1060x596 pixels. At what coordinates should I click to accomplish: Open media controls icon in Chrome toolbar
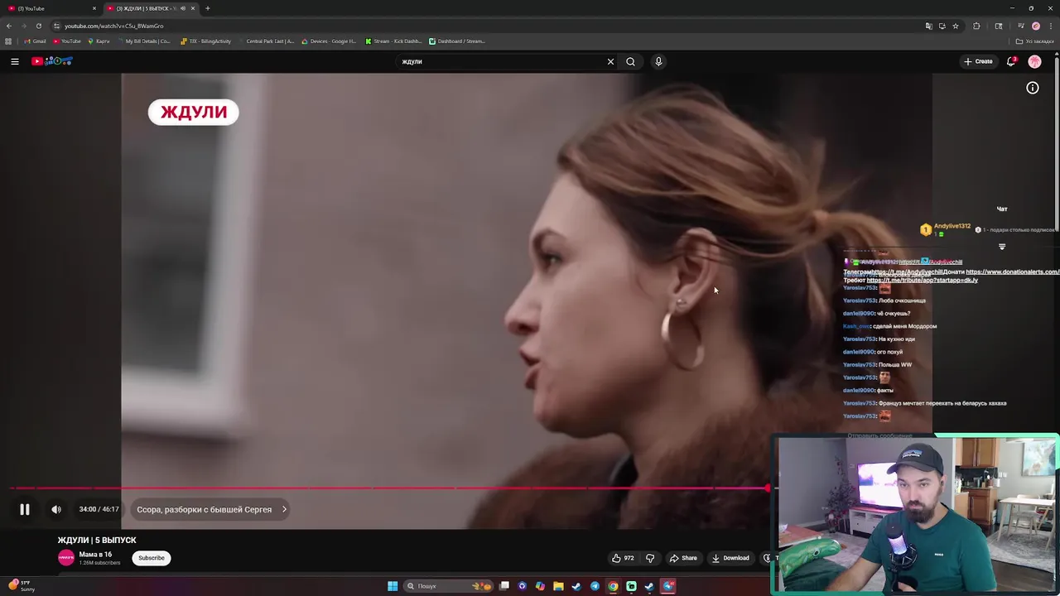tap(1021, 26)
